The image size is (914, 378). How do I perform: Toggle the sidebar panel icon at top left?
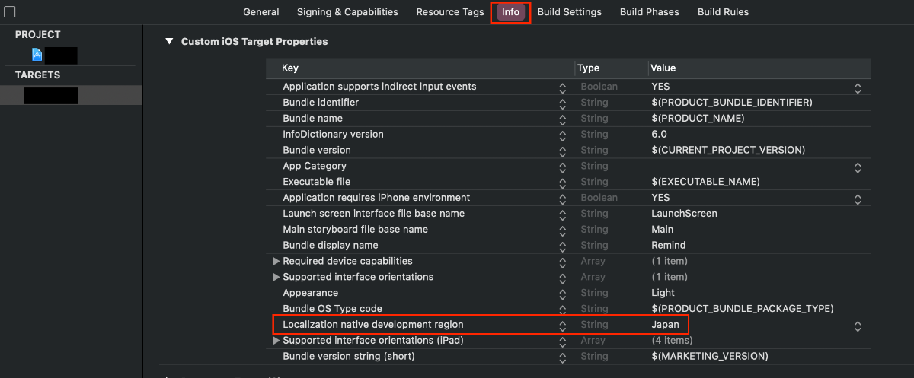(x=9, y=11)
